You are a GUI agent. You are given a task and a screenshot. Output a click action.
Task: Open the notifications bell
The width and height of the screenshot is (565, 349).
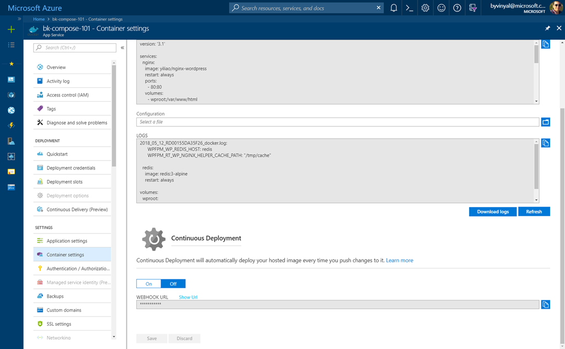[393, 8]
